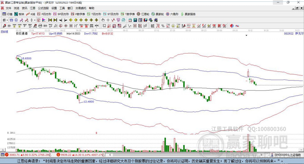Open the T数字表 tool

pyautogui.click(x=128, y=14)
